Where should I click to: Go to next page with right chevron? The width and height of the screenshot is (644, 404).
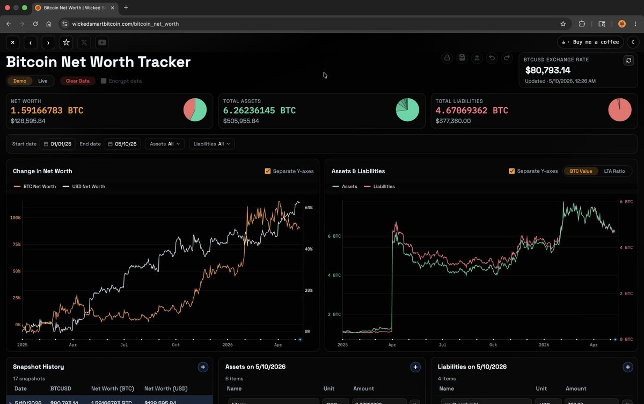tap(48, 42)
